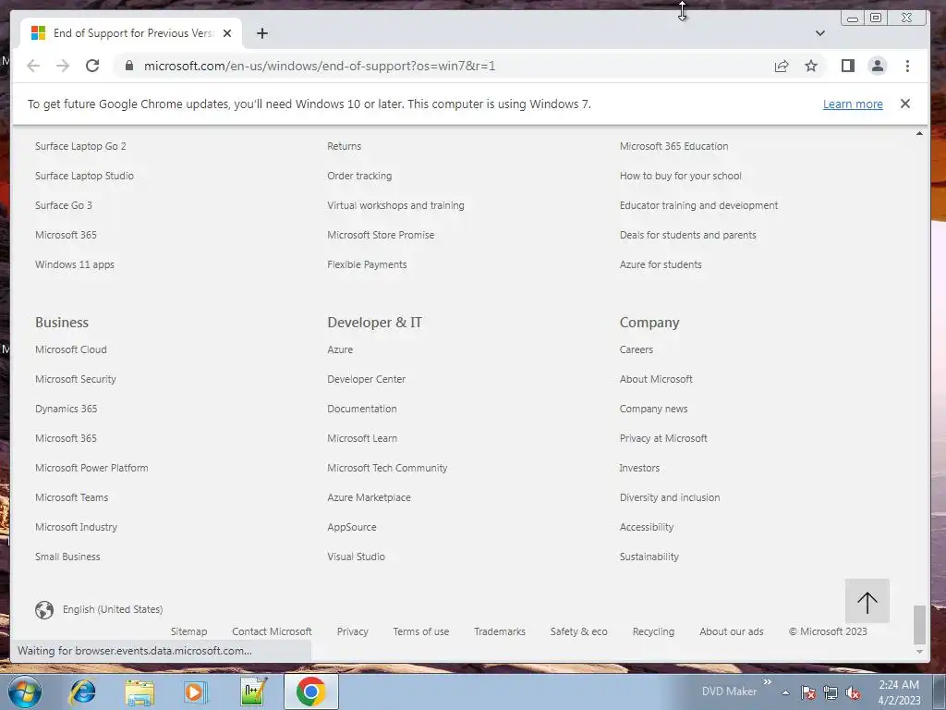Screen dimensions: 946x710
Task: Open the Chrome profile avatar
Action: [x=878, y=66]
